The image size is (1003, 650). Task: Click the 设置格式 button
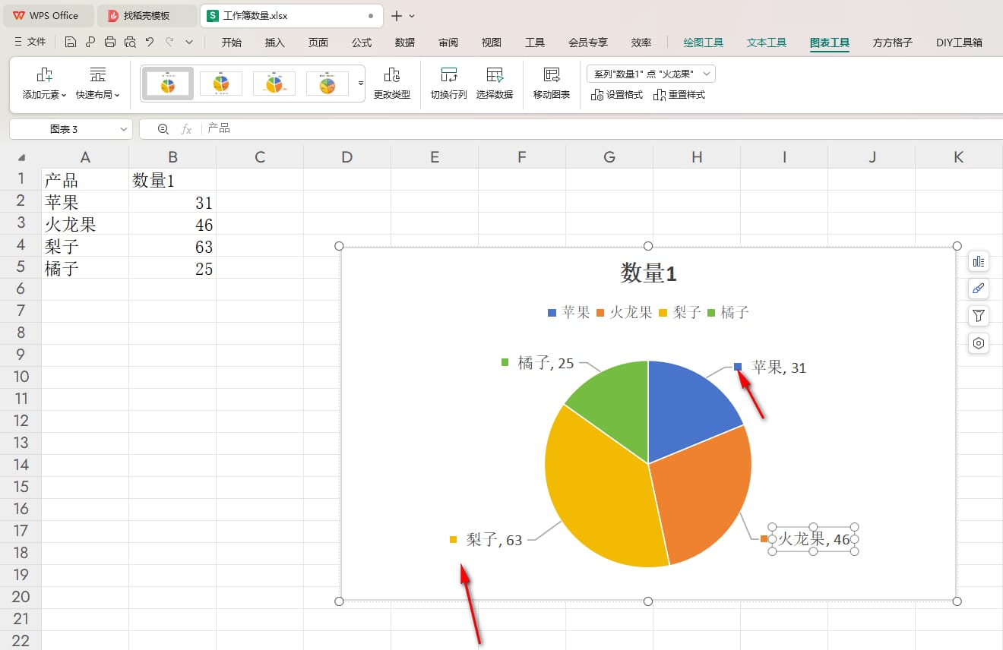(x=617, y=95)
